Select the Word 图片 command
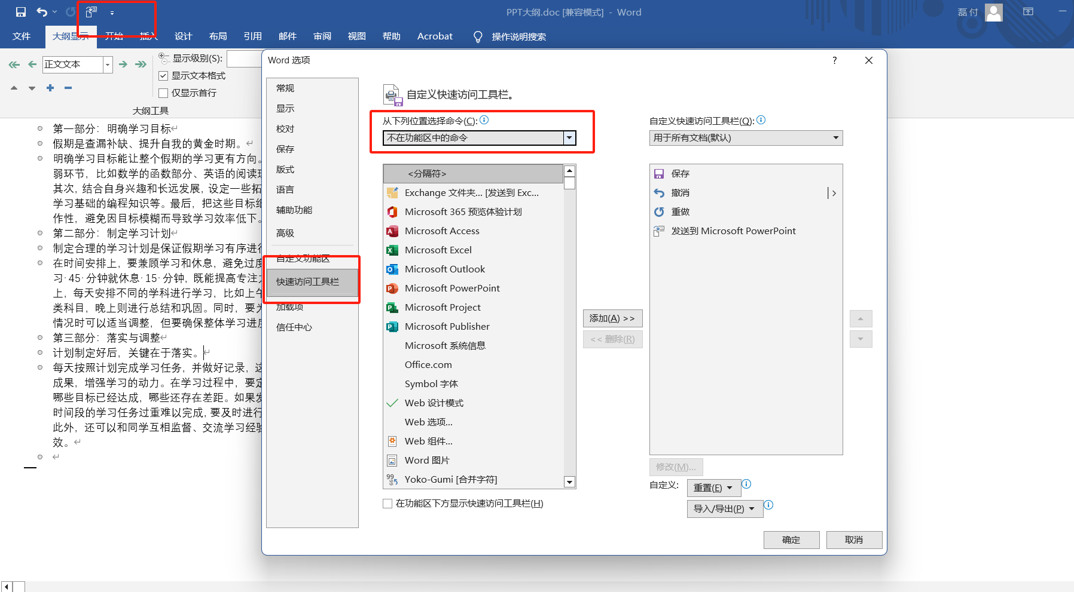The height and width of the screenshot is (592, 1074). 474,461
